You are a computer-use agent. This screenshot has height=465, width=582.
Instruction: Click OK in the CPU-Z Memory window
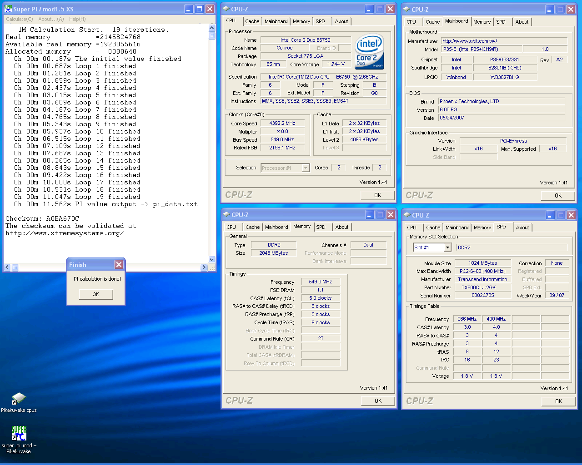pos(378,401)
